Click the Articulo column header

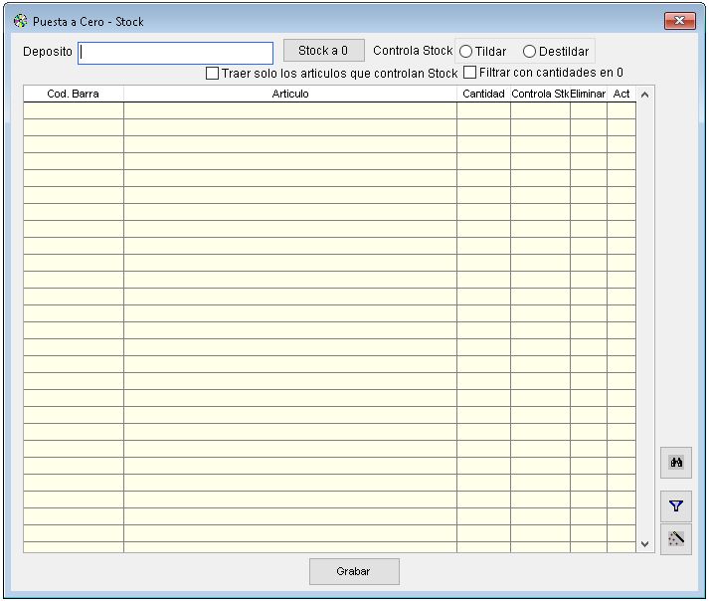[x=290, y=94]
